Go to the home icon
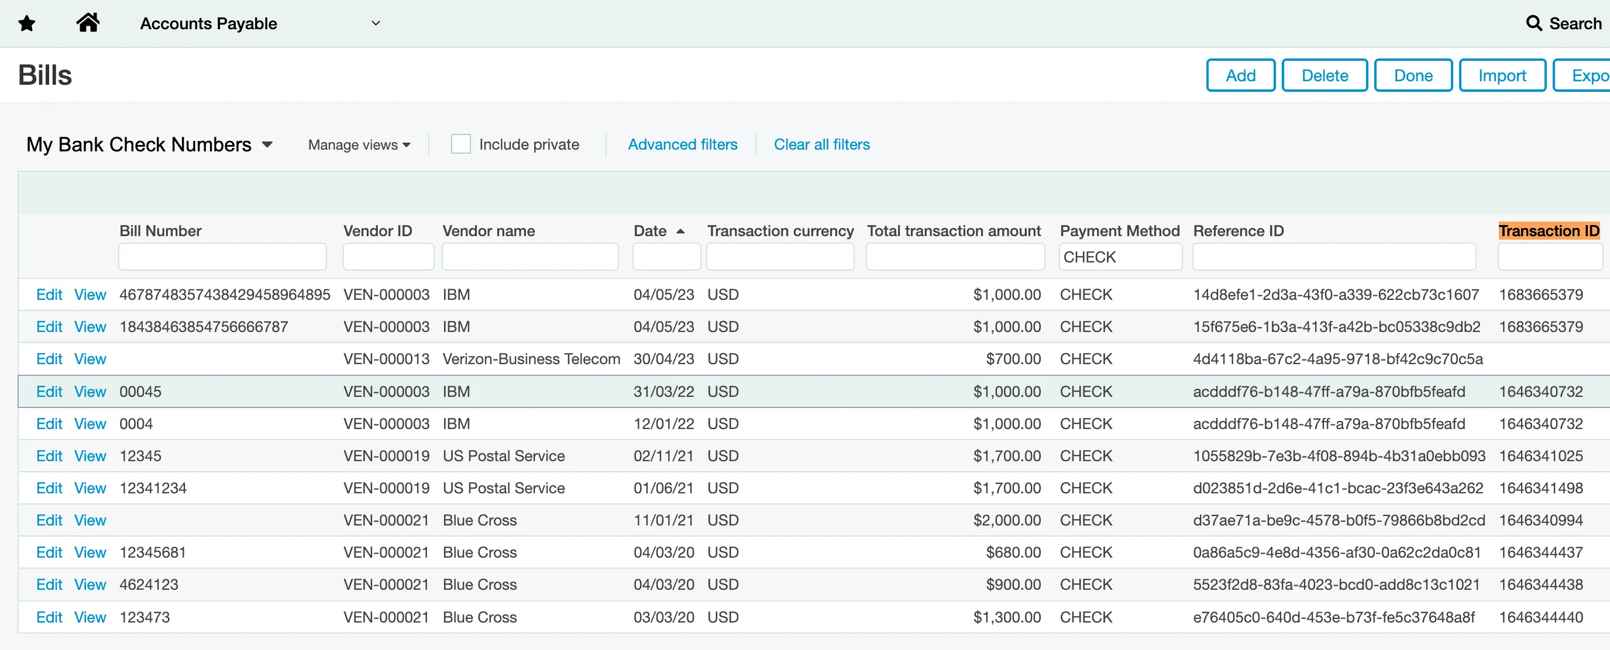Screen dimensions: 1610x650 coord(88,22)
